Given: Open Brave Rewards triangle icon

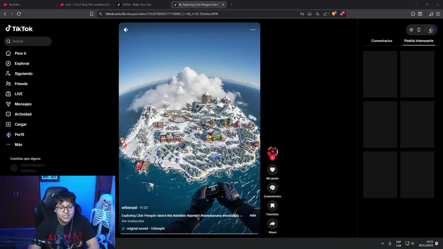Looking at the screenshot, I should [x=342, y=14].
